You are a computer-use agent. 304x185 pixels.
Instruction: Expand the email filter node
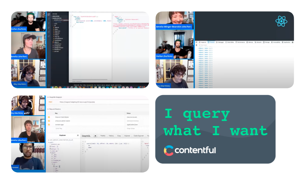coord(52,162)
